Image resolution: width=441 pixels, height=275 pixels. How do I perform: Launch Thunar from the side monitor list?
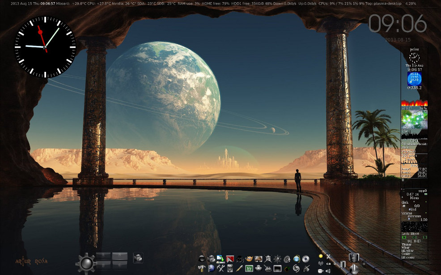click(407, 245)
